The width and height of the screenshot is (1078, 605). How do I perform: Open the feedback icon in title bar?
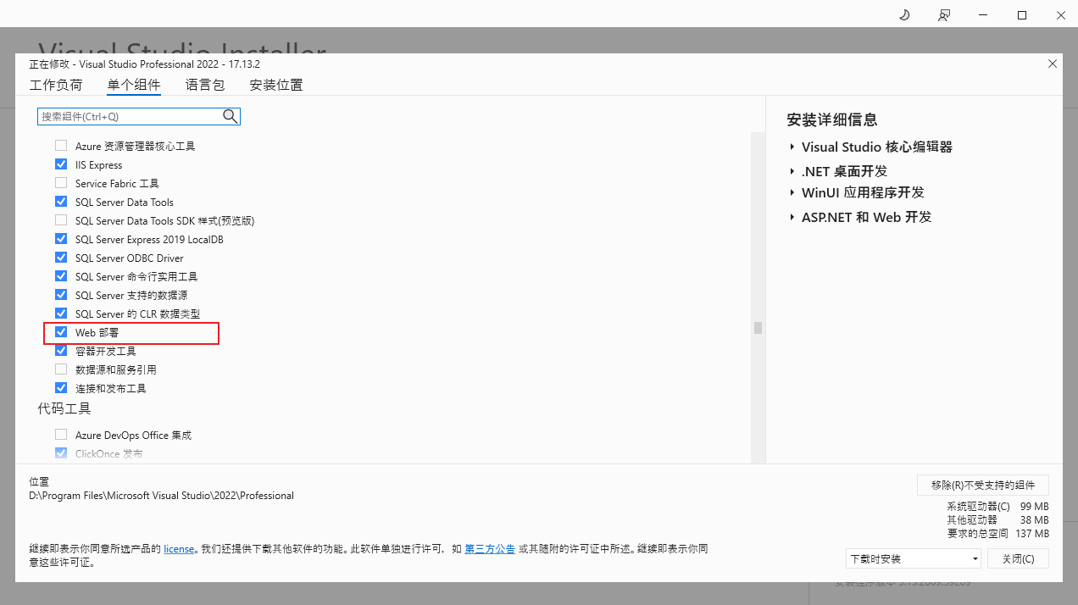tap(944, 14)
